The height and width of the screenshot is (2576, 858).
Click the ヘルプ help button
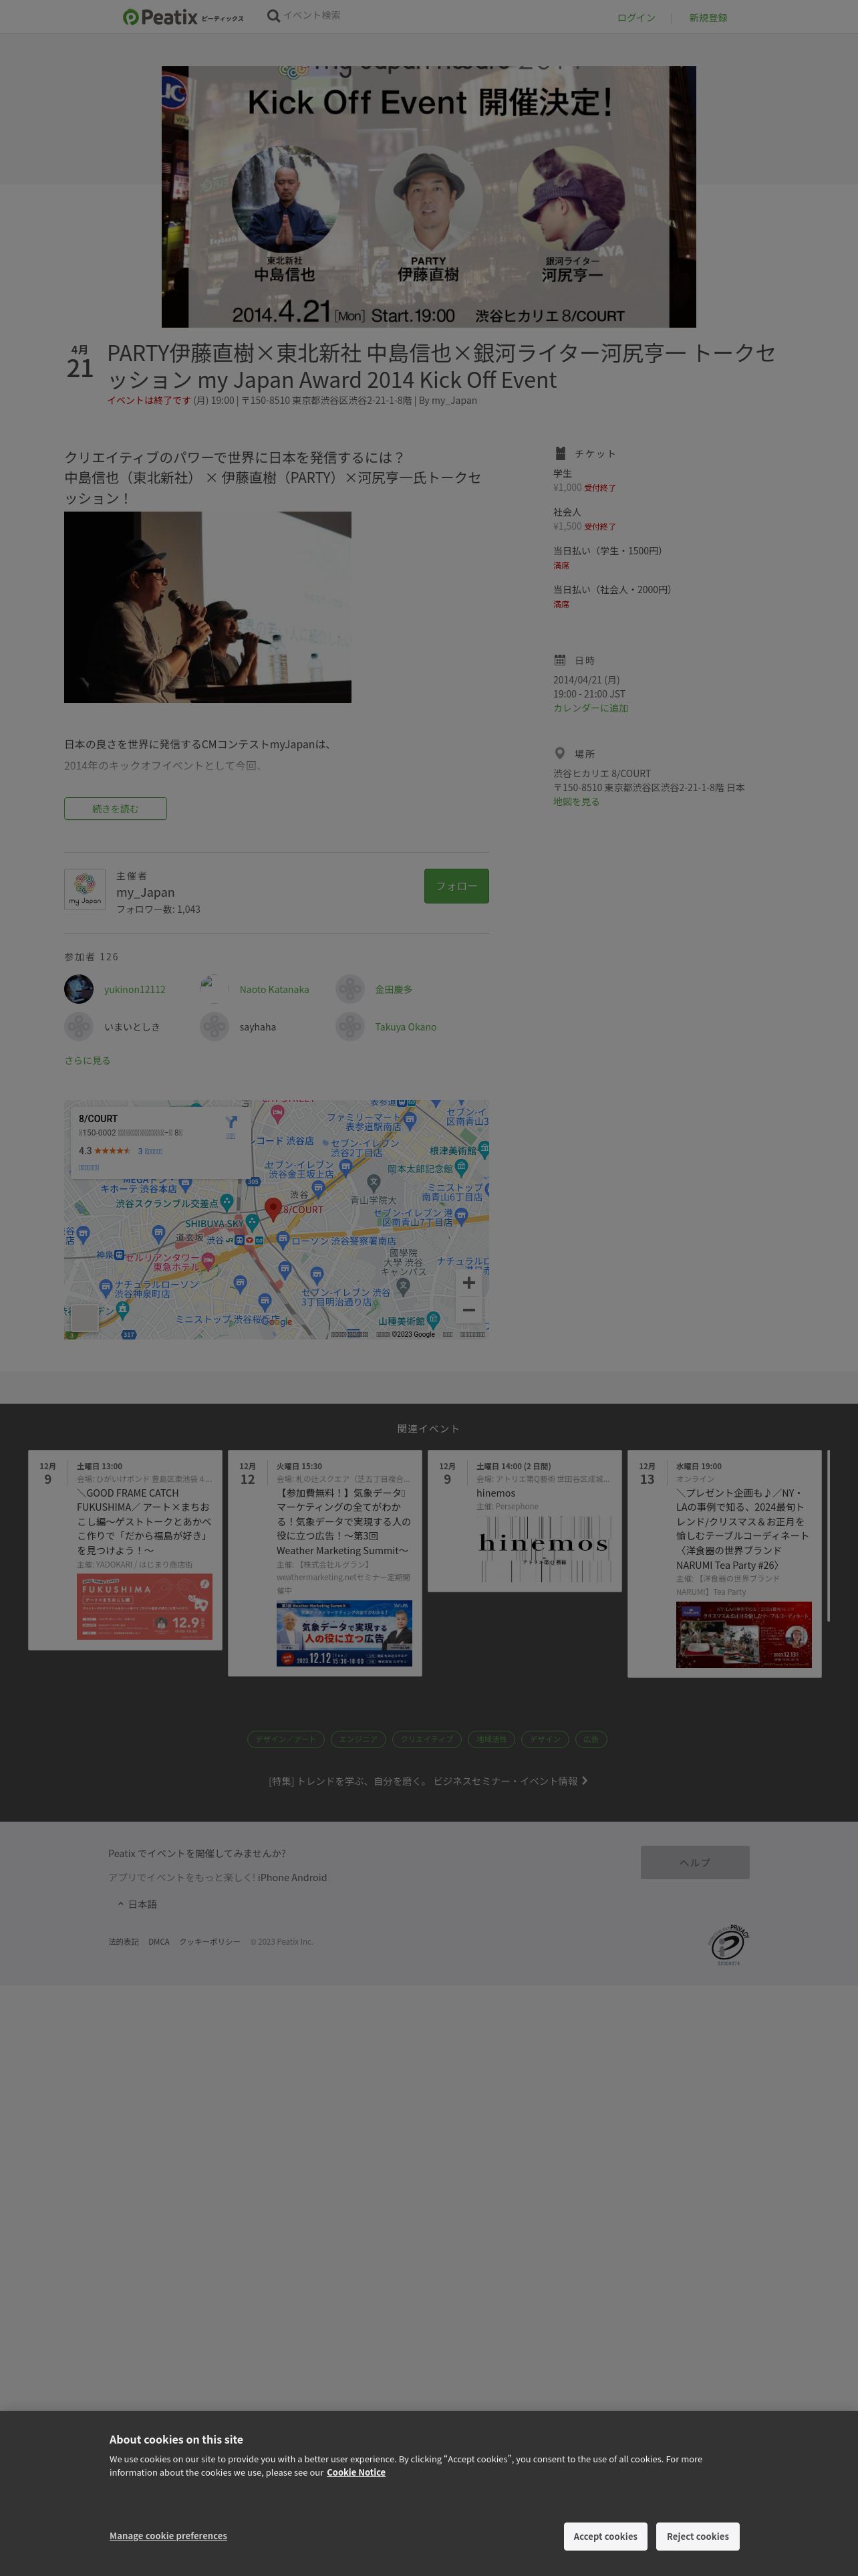point(695,1862)
